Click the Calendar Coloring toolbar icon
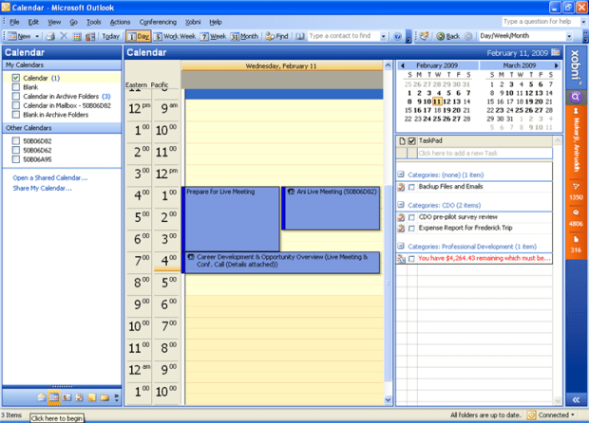Image resolution: width=589 pixels, height=423 pixels. click(x=77, y=36)
